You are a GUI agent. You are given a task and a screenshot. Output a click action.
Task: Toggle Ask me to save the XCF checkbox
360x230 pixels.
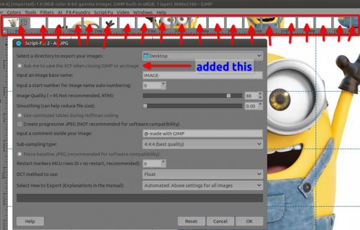pos(20,66)
